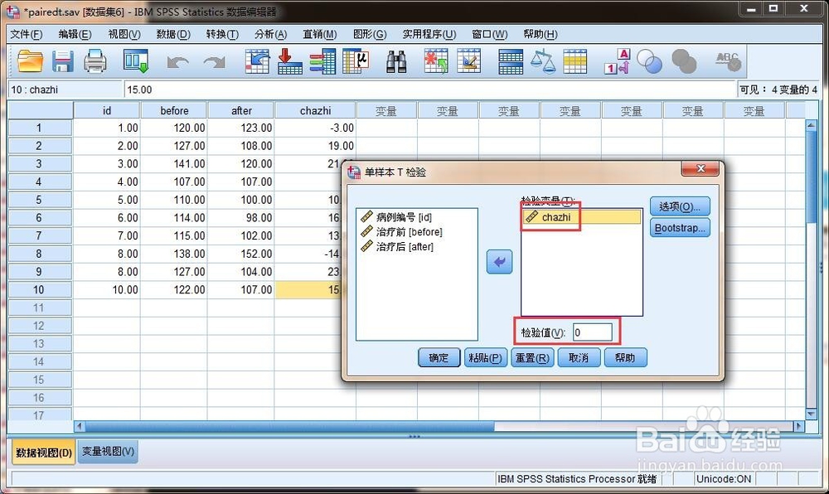
Task: Open the 分析(A) menu
Action: (270, 34)
